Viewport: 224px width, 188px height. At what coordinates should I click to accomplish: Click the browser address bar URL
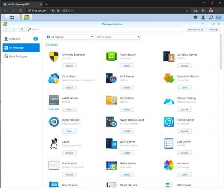62,10
